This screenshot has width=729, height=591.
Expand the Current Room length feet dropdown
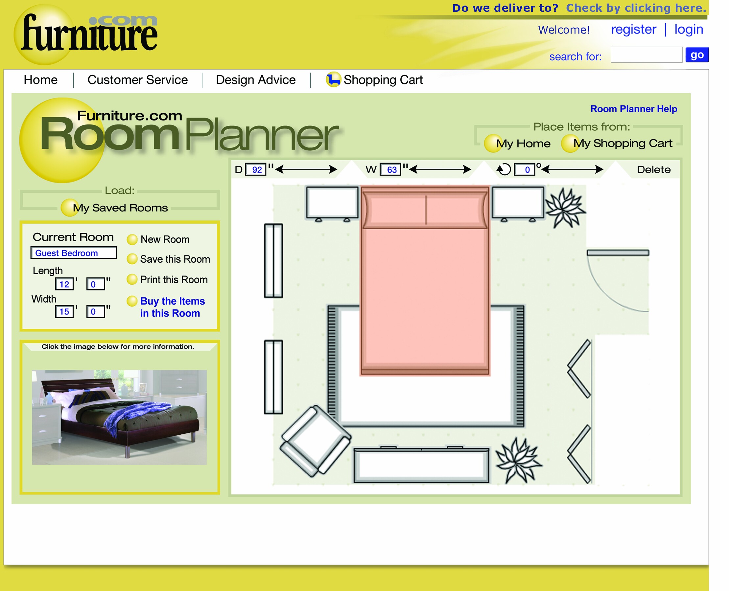[65, 282]
